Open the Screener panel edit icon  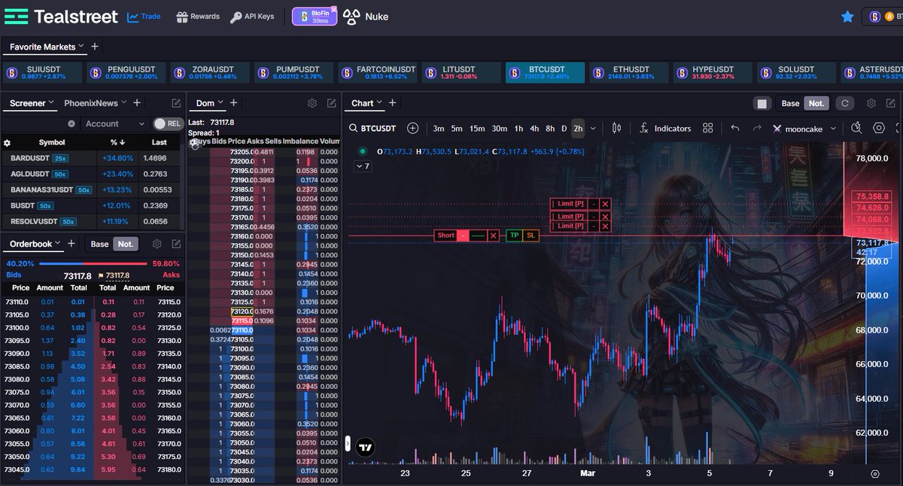pos(176,103)
